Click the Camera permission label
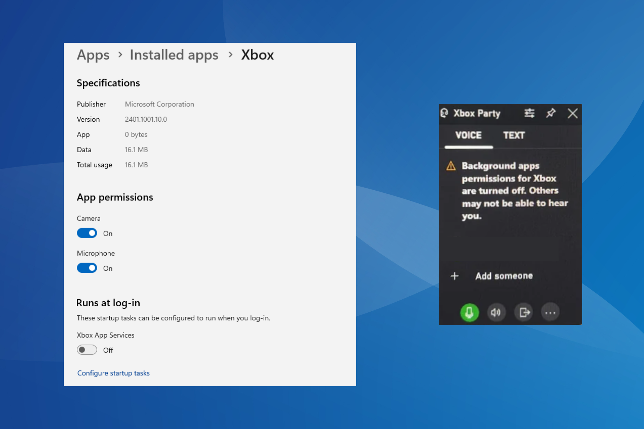Viewport: 644px width, 429px height. 89,218
